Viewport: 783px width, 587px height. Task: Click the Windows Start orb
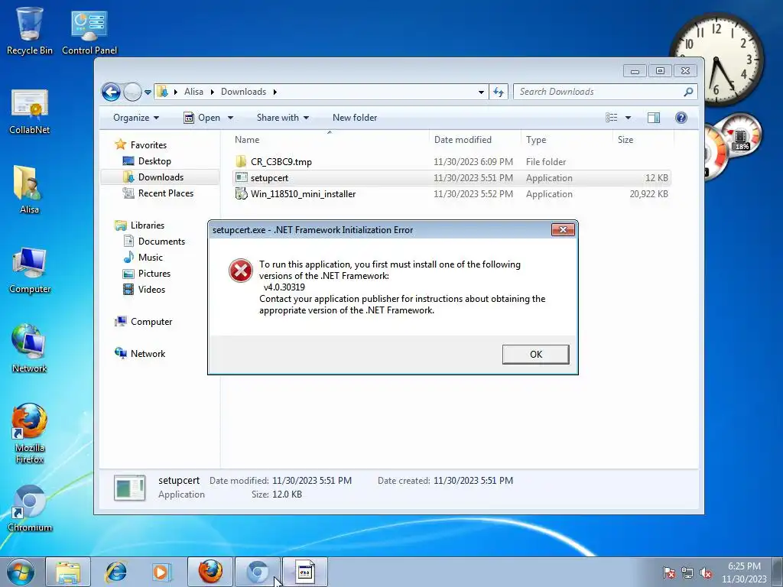click(x=21, y=572)
